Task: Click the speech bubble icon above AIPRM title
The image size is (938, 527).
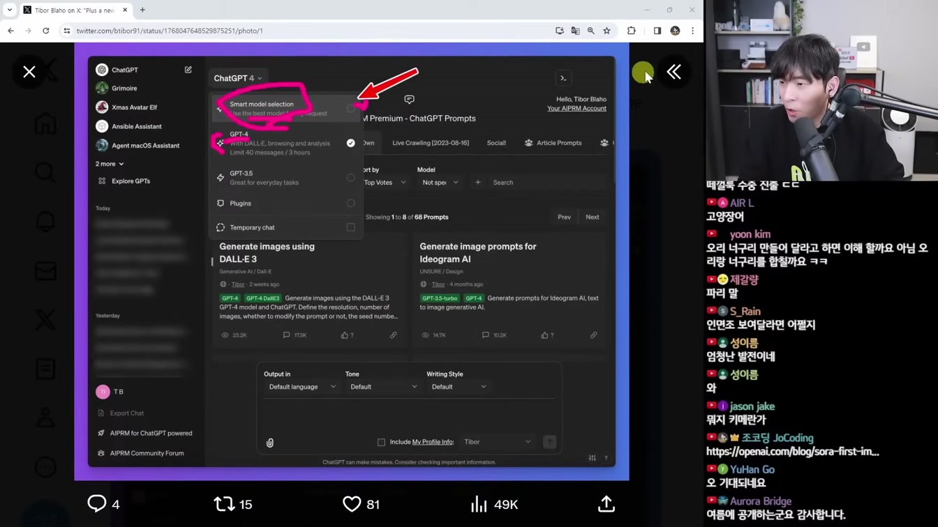Action: [x=409, y=100]
